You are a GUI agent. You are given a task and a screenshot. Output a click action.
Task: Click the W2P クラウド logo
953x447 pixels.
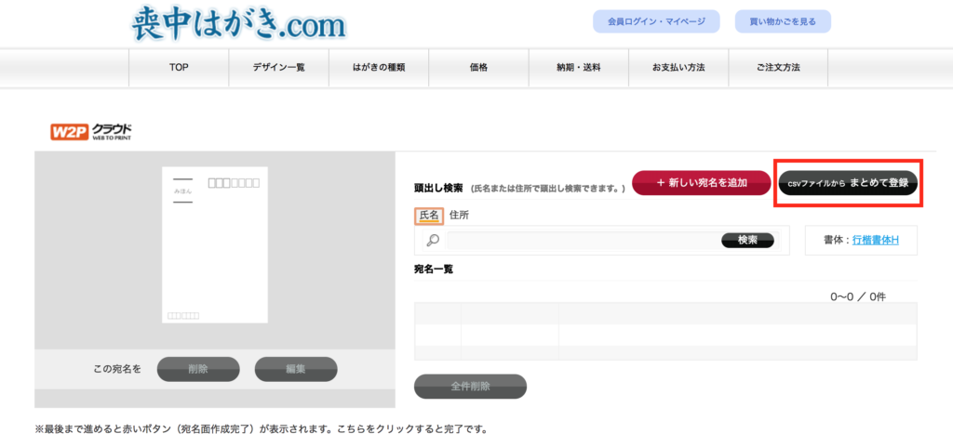pyautogui.click(x=91, y=132)
